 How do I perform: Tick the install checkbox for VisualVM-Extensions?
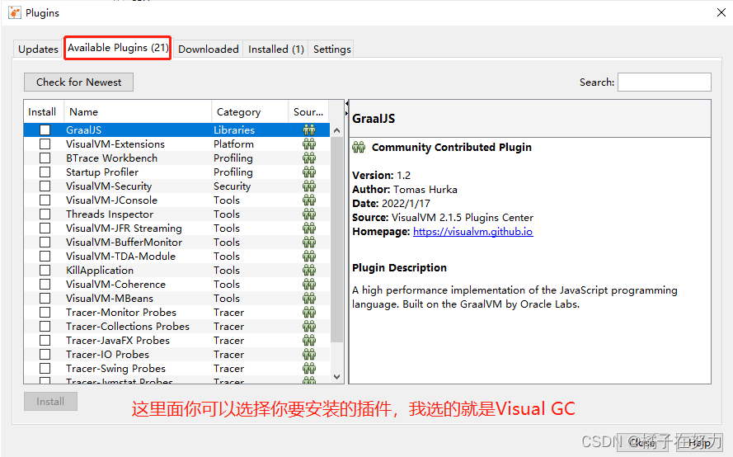tap(45, 144)
